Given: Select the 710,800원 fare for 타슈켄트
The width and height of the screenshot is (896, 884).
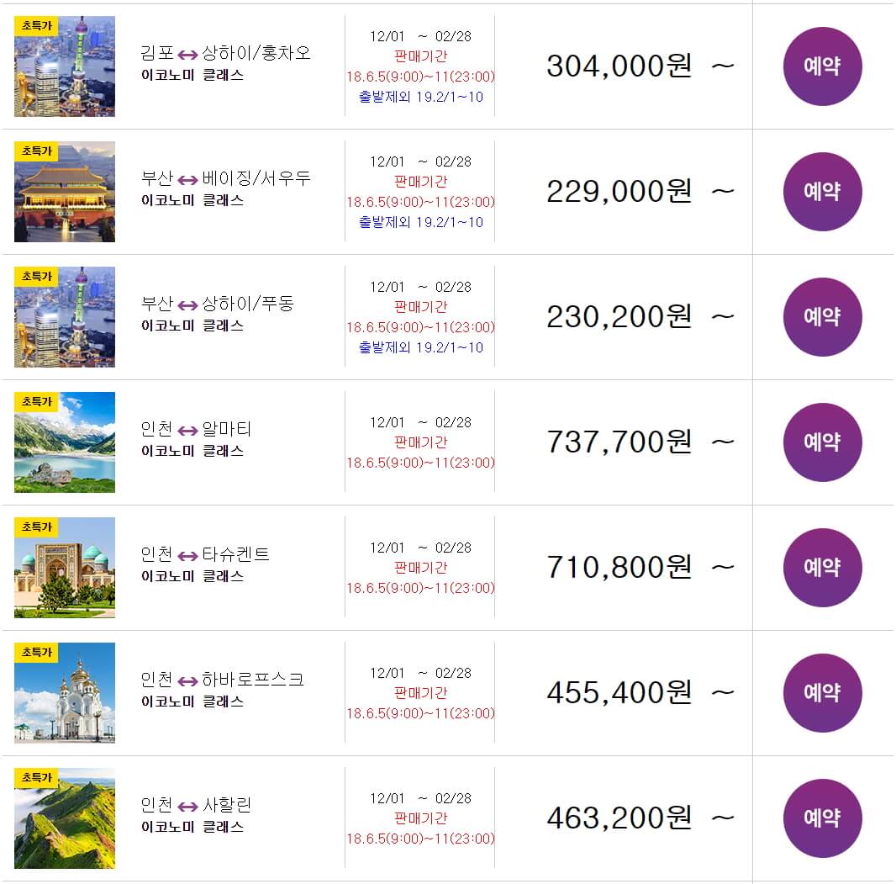Looking at the screenshot, I should [x=619, y=567].
